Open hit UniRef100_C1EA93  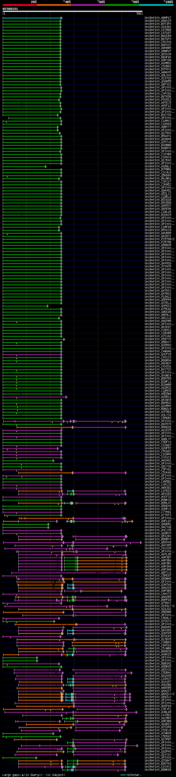click(x=158, y=124)
